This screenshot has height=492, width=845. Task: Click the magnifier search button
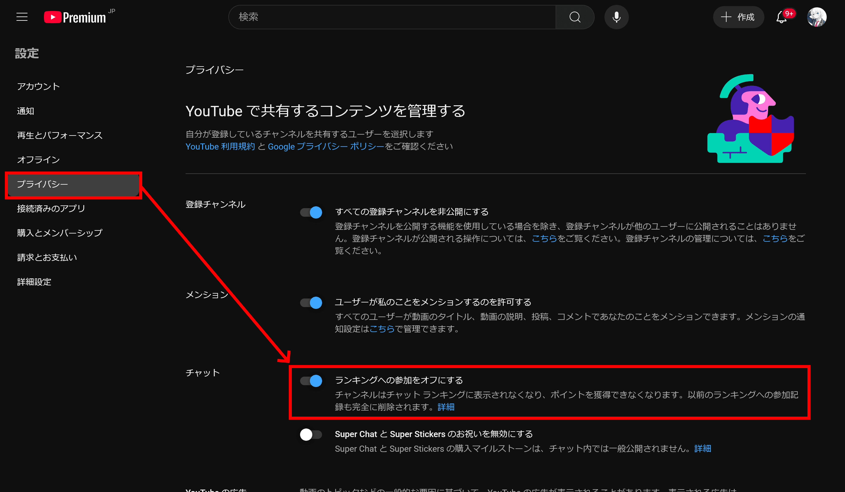575,17
